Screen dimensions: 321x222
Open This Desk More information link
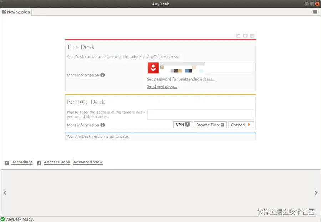[x=83, y=75]
